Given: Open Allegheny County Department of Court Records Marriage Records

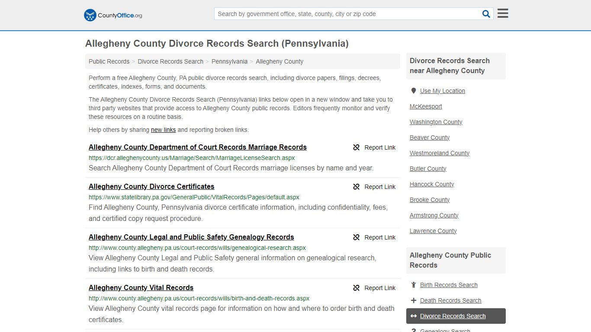Looking at the screenshot, I should 198,147.
